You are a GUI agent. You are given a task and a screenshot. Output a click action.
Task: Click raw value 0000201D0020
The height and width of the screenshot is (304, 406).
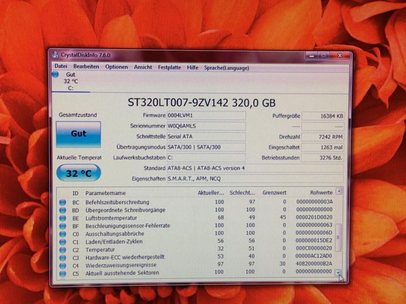pos(314,217)
